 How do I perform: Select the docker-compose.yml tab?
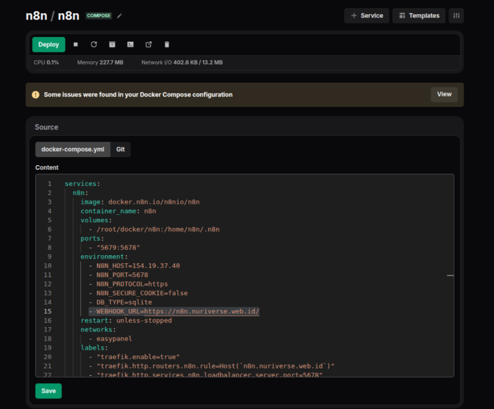(x=73, y=149)
